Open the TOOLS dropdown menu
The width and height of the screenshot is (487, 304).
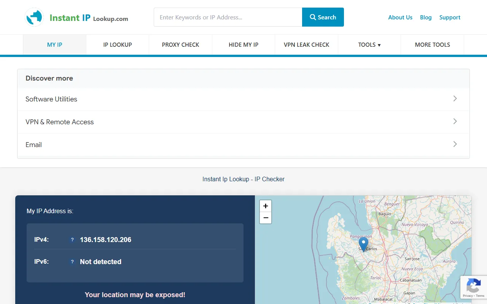(x=369, y=45)
